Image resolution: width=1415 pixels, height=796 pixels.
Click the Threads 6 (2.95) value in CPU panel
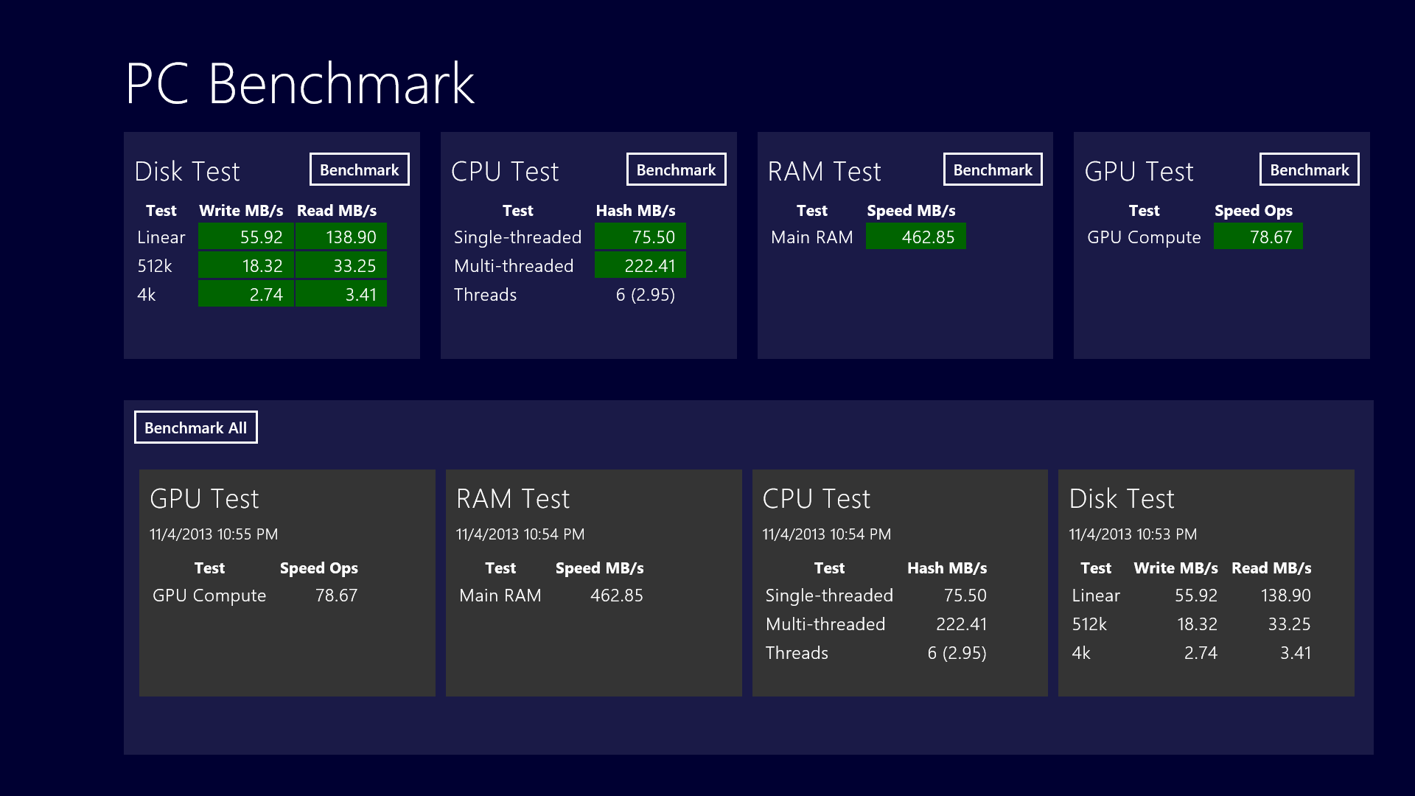645,295
